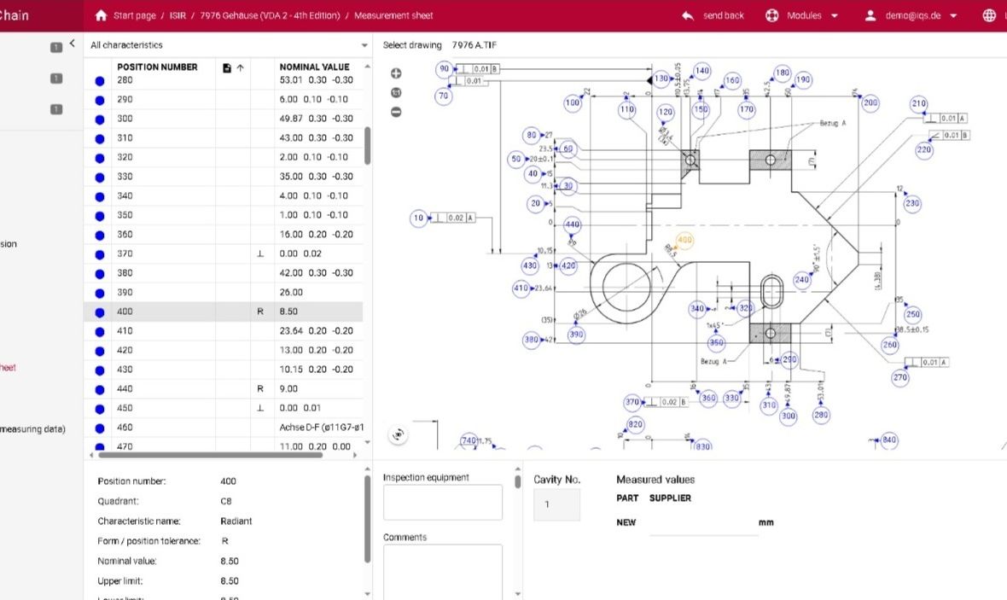Zoom out using the minus icon
The width and height of the screenshot is (1007, 600).
[x=395, y=112]
